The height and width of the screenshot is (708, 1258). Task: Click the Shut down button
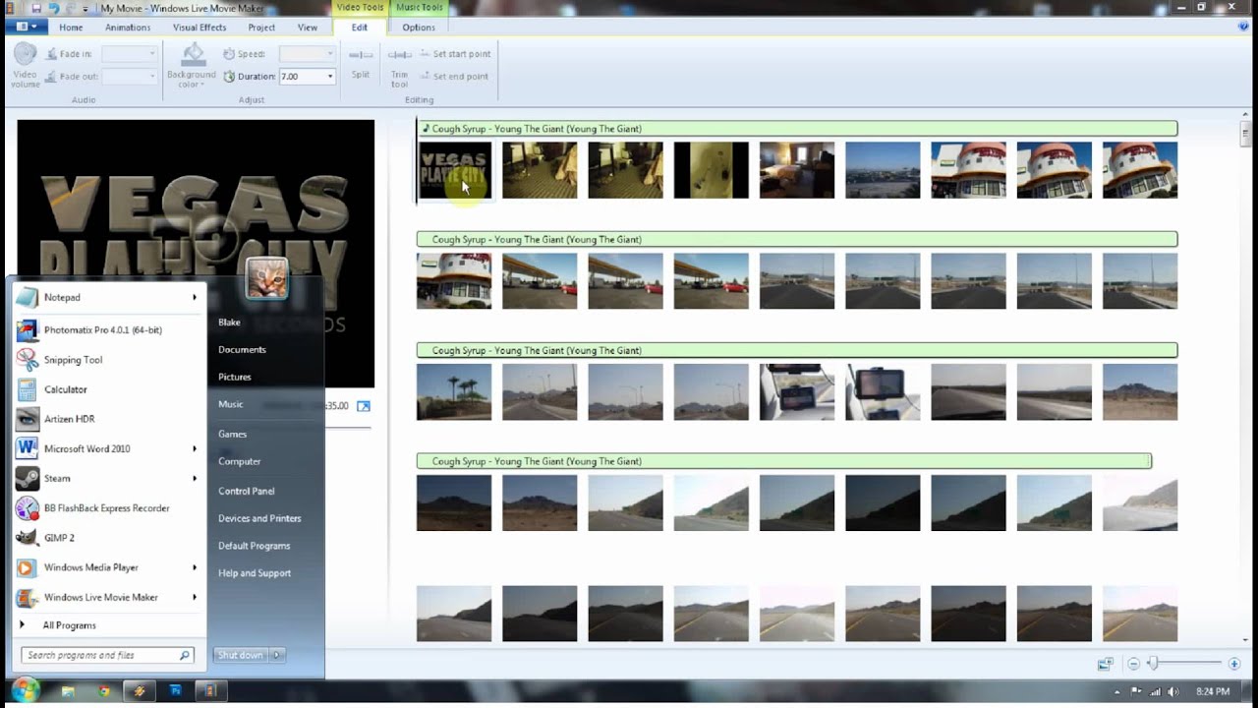pyautogui.click(x=241, y=655)
